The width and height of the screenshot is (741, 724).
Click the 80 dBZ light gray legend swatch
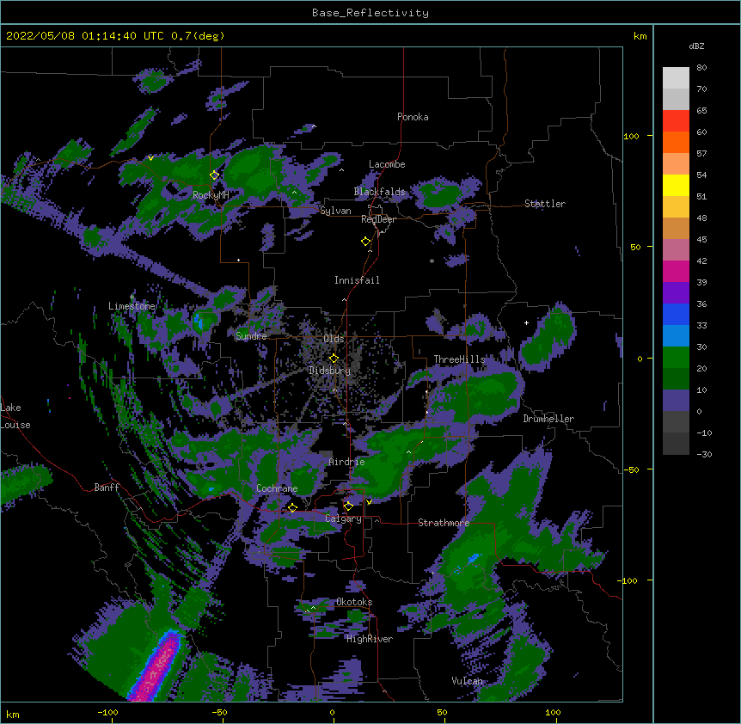click(x=676, y=78)
